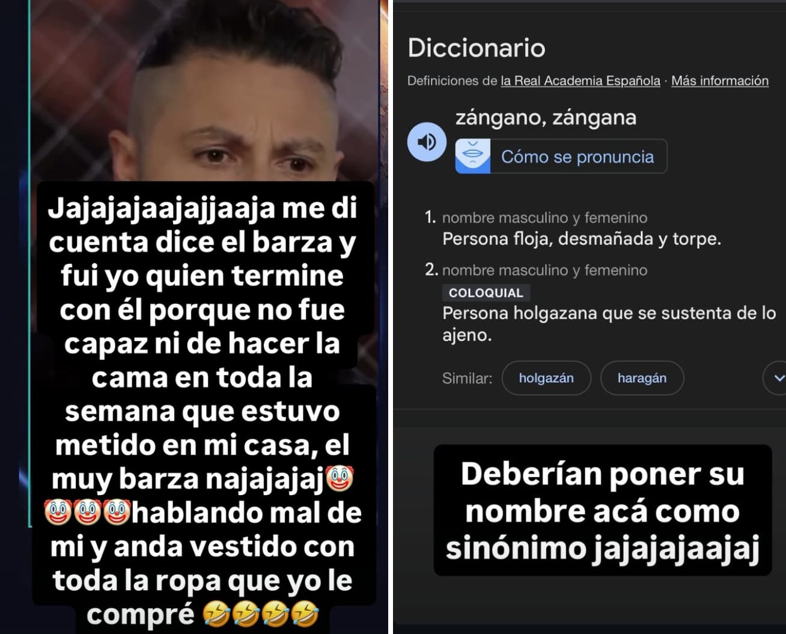Click definition 'Persona holgazana que se sustenta'

[x=609, y=324]
